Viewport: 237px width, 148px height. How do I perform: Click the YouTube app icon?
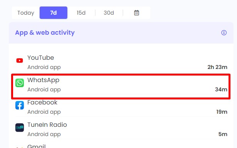(x=20, y=61)
